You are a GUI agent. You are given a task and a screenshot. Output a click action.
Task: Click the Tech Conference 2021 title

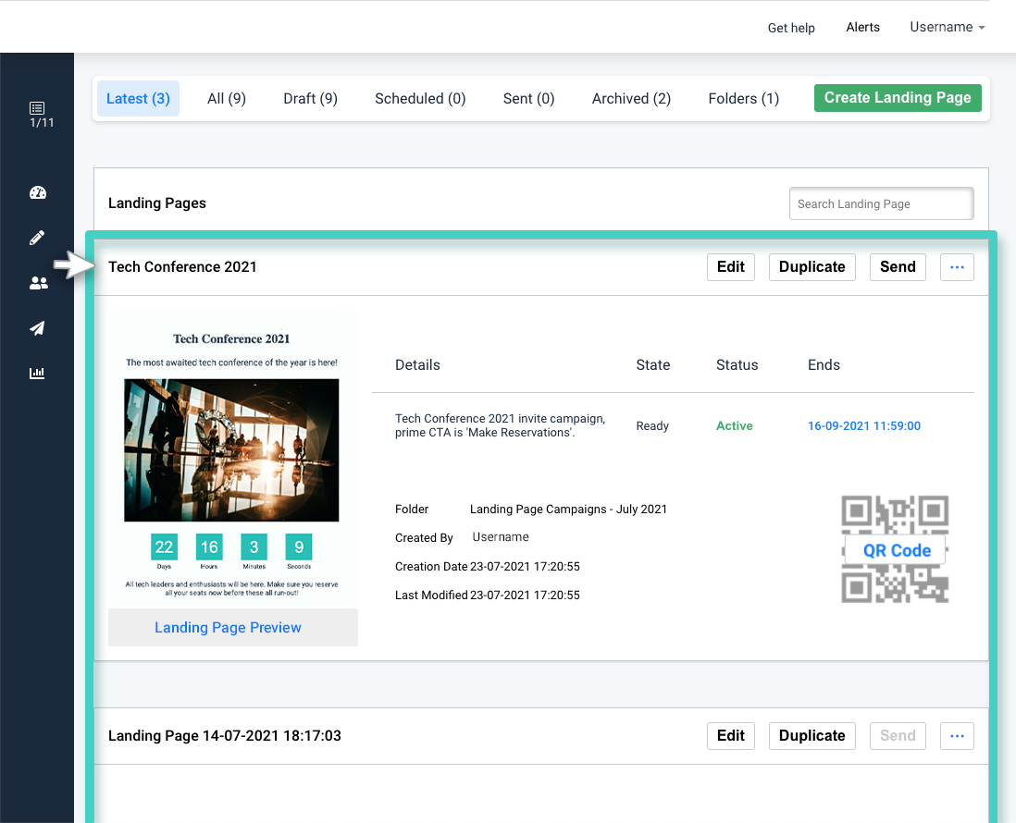(x=182, y=266)
